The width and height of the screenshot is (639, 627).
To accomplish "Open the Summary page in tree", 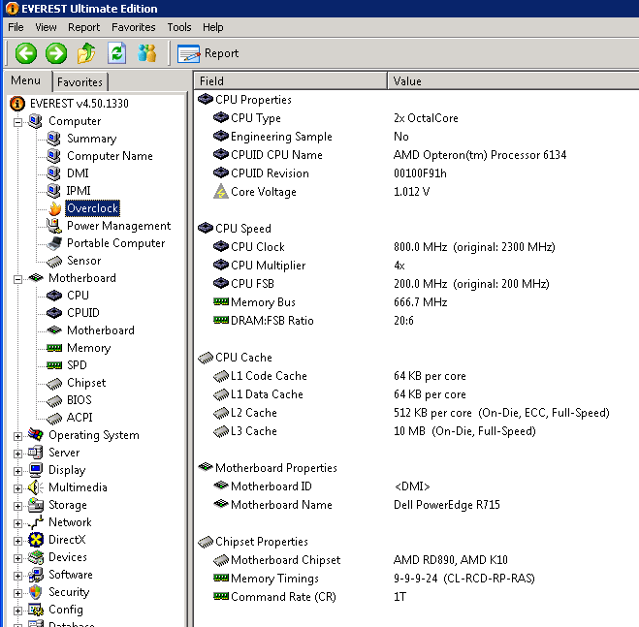I will coord(92,139).
